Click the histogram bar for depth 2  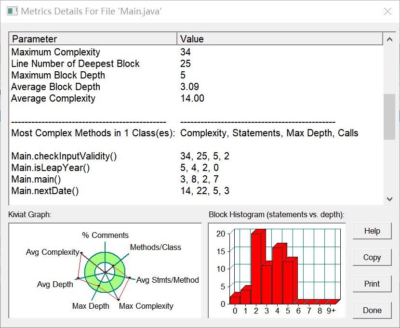(256, 269)
